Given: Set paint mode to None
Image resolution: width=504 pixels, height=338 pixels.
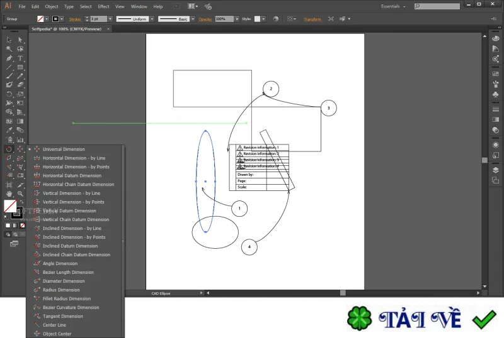Looking at the screenshot, I should 23,226.
